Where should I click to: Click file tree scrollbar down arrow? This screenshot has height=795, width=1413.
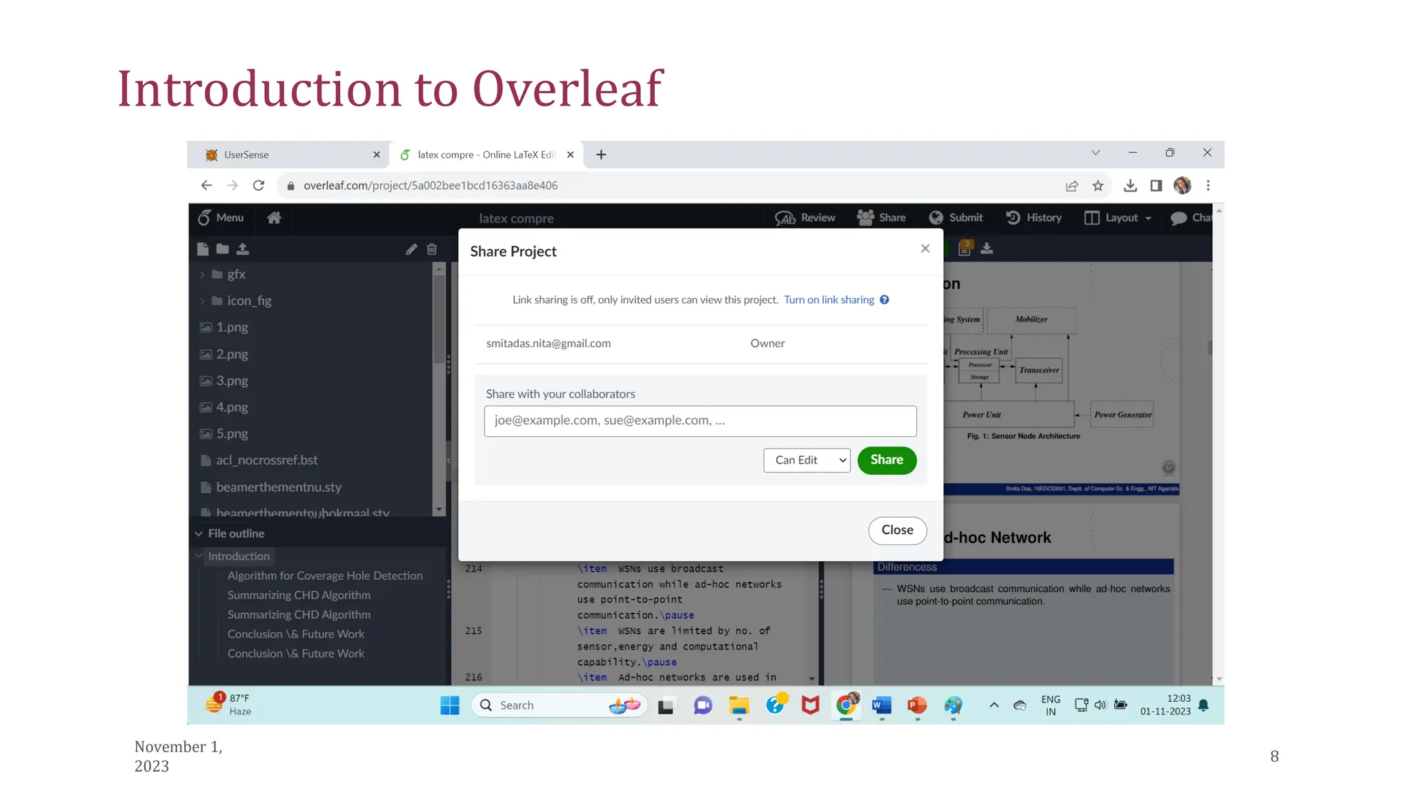(439, 510)
